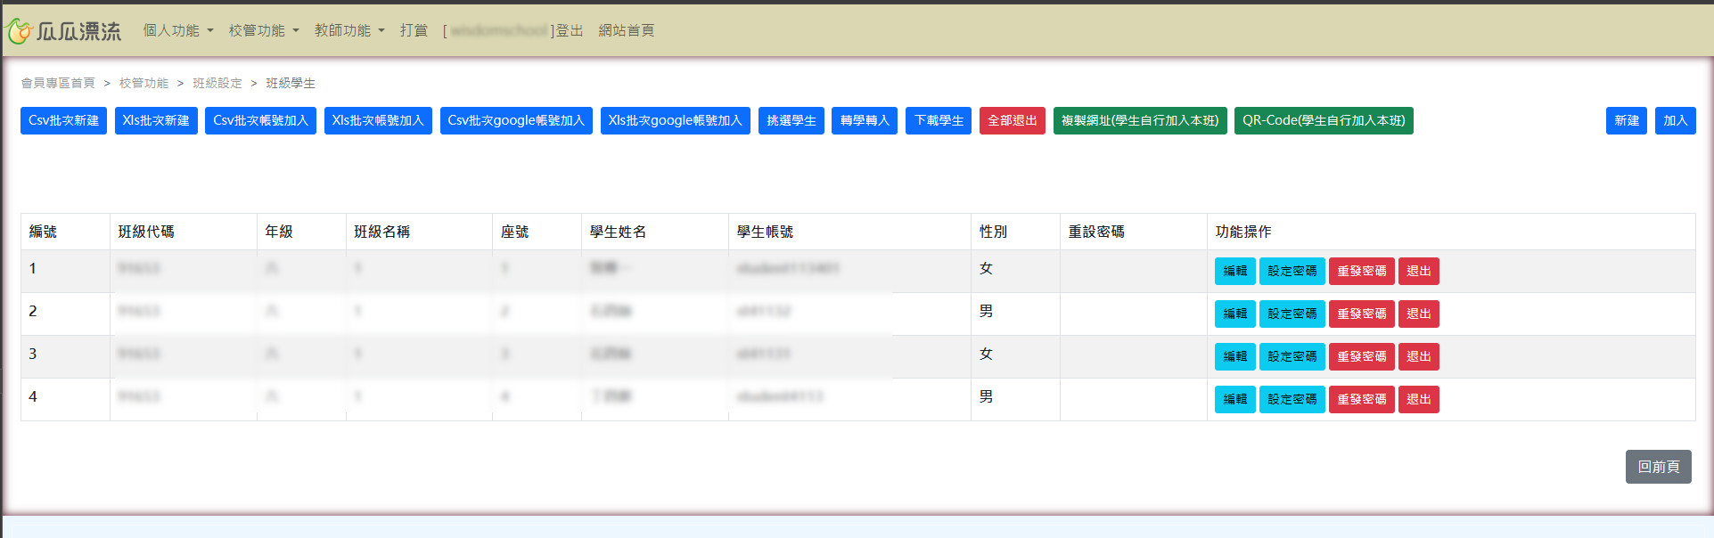The width and height of the screenshot is (1714, 538).
Task: Select Csv批次google帳號加入 button
Action: 516,120
